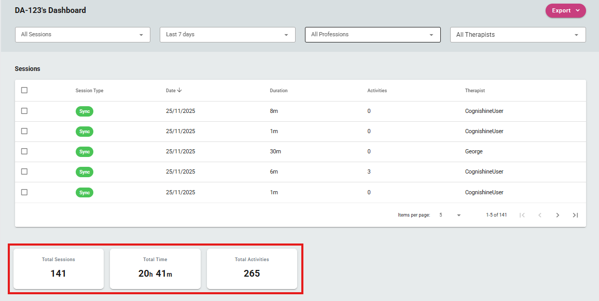Viewport: 599px width, 301px height.
Task: Click the Sync badge on the 8m session
Action: pyautogui.click(x=85, y=111)
